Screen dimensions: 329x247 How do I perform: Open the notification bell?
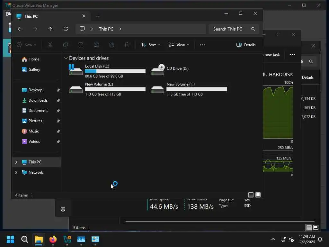320,239
